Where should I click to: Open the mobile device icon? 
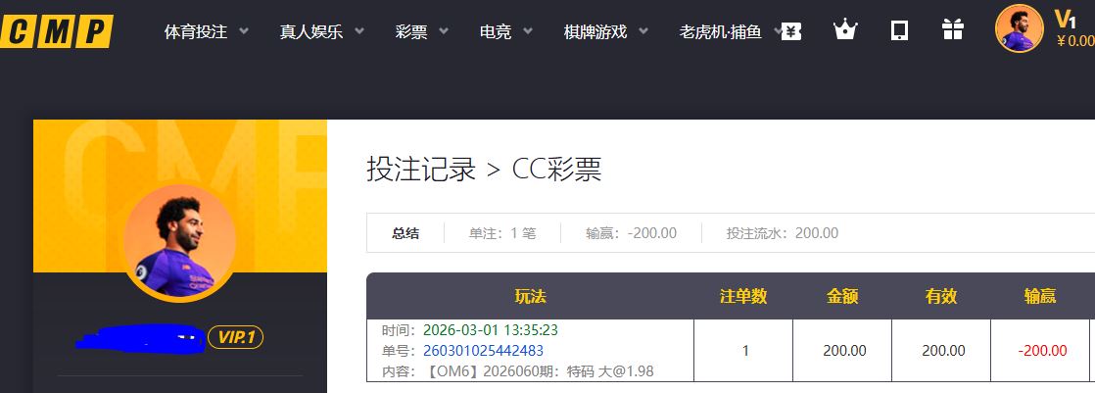(898, 31)
